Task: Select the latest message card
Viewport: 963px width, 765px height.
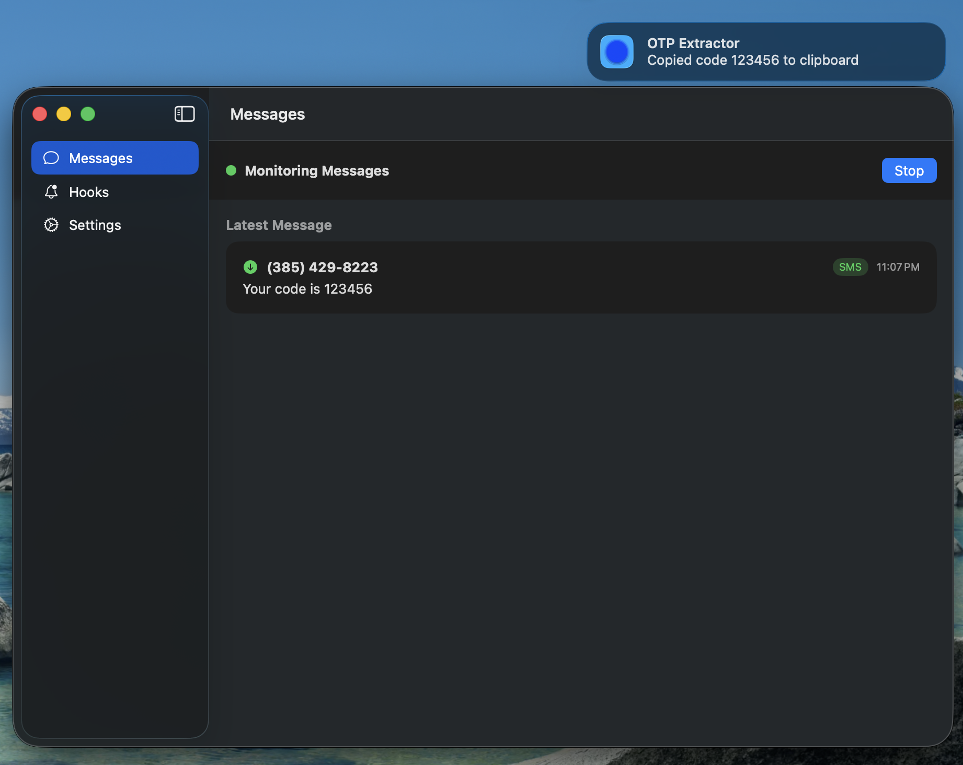Action: pos(580,277)
